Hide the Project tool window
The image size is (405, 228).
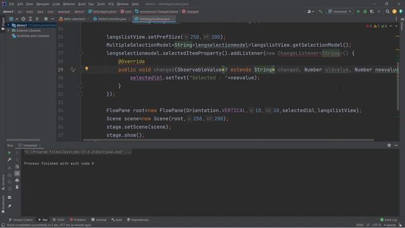point(53,19)
